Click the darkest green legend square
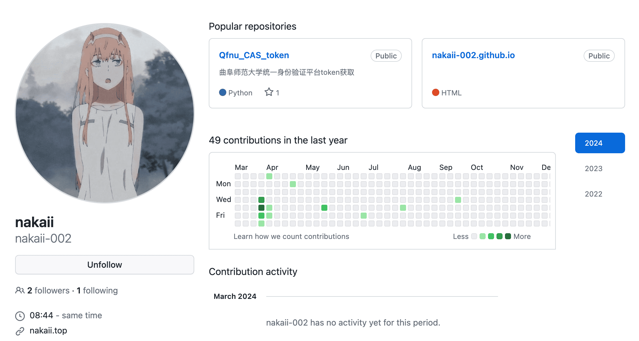The width and height of the screenshot is (639, 341). tap(508, 236)
